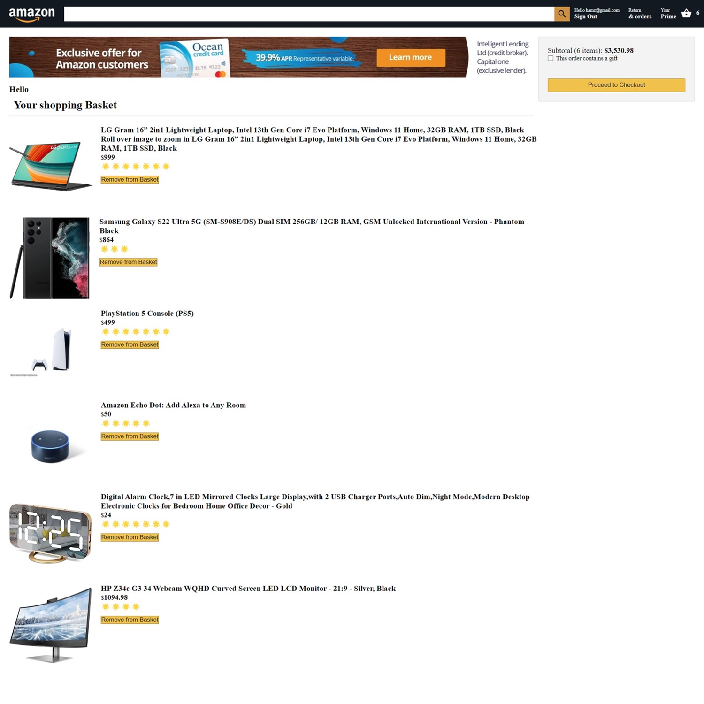This screenshot has height=704, width=704.
Task: Click the LG Gram laptop thumbnail
Action: (x=51, y=167)
